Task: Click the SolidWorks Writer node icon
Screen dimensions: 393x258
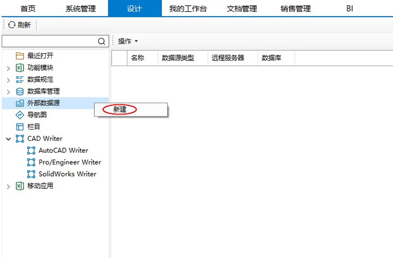Action: point(31,174)
